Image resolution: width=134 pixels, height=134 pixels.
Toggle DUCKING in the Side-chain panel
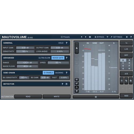tap(59, 73)
